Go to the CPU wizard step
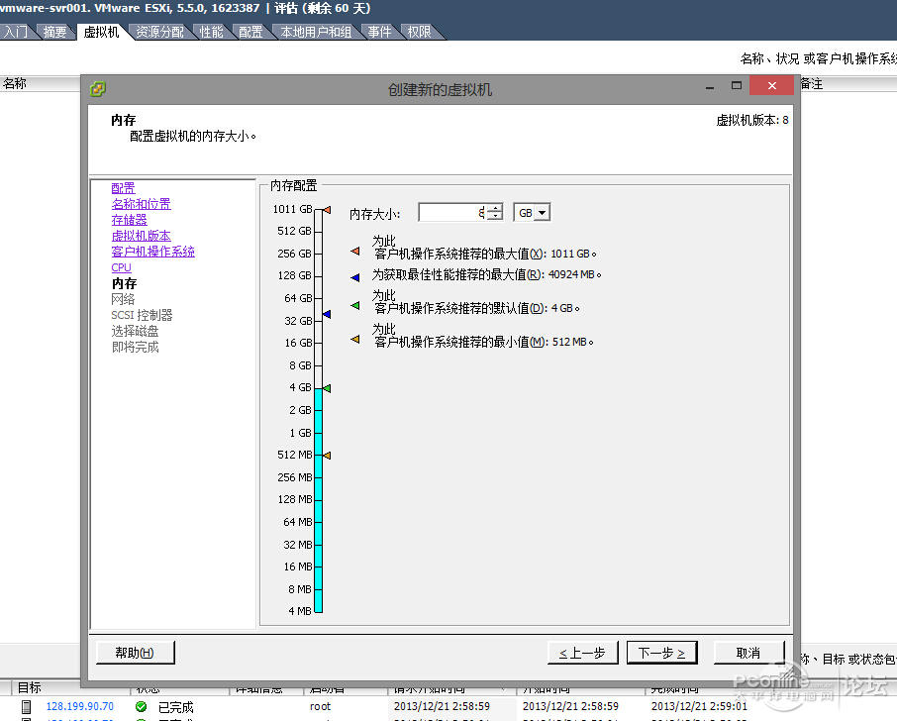This screenshot has height=721, width=897. (x=121, y=267)
